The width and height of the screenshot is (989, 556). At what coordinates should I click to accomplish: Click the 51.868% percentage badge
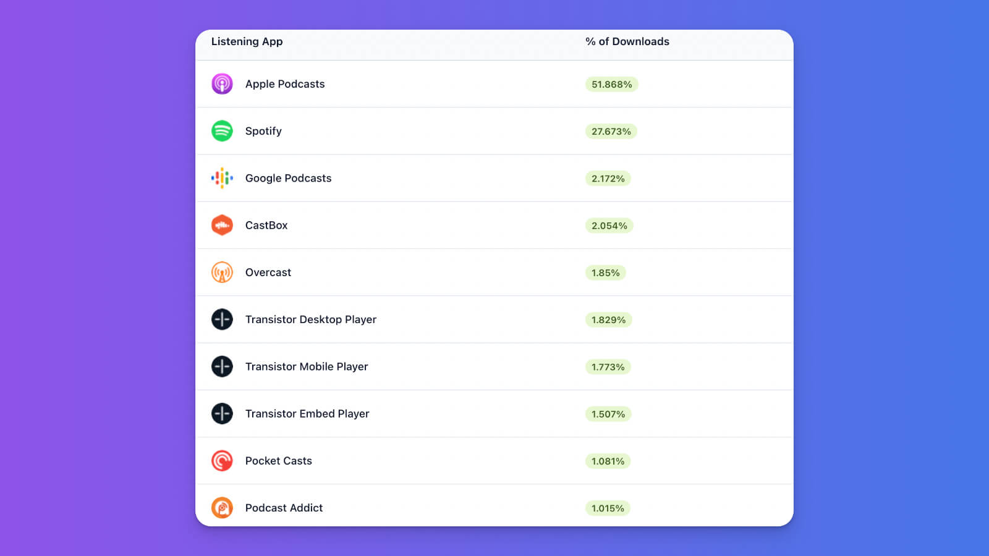[x=611, y=85]
